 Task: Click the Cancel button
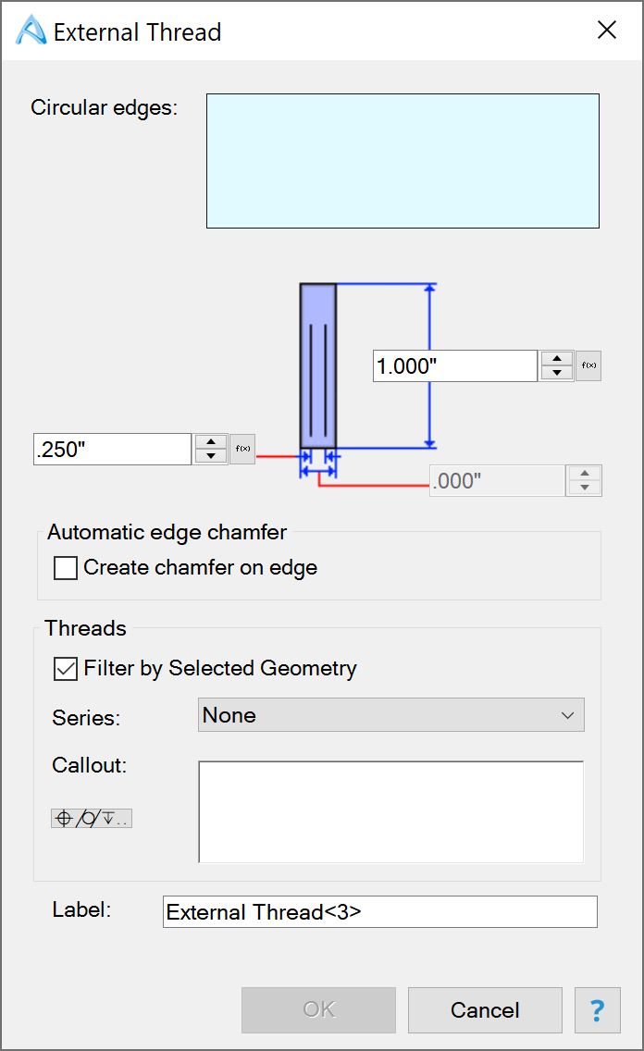tap(485, 1010)
